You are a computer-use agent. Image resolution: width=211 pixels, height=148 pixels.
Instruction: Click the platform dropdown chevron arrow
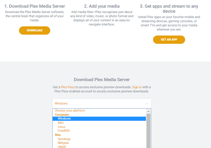click(x=147, y=104)
